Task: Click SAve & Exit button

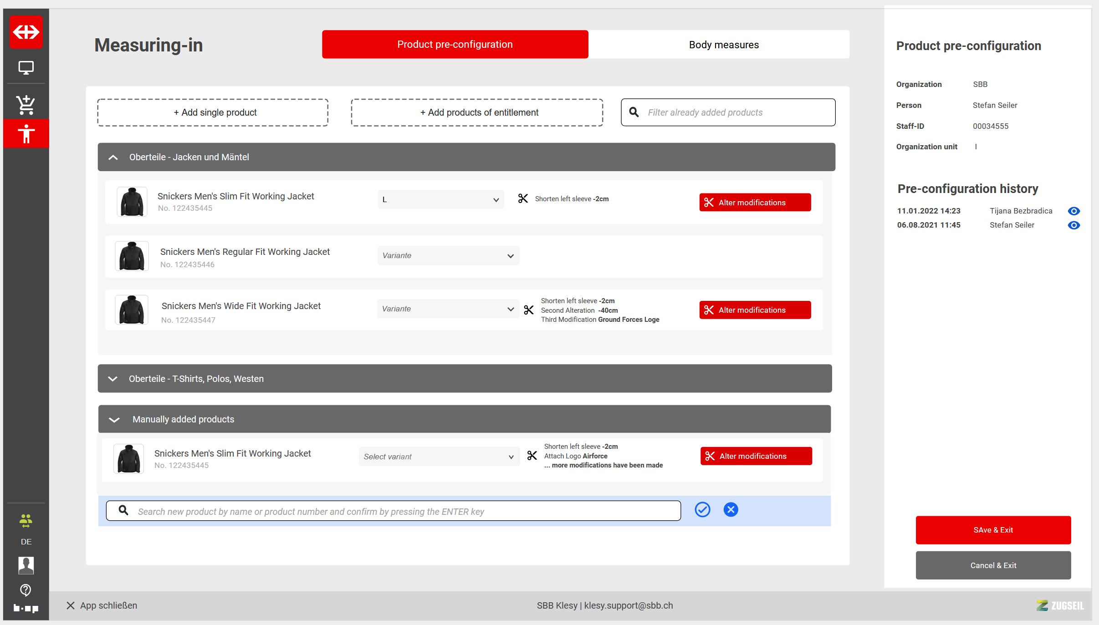Action: 993,530
